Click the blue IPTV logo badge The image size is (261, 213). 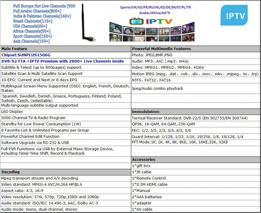(x=234, y=15)
